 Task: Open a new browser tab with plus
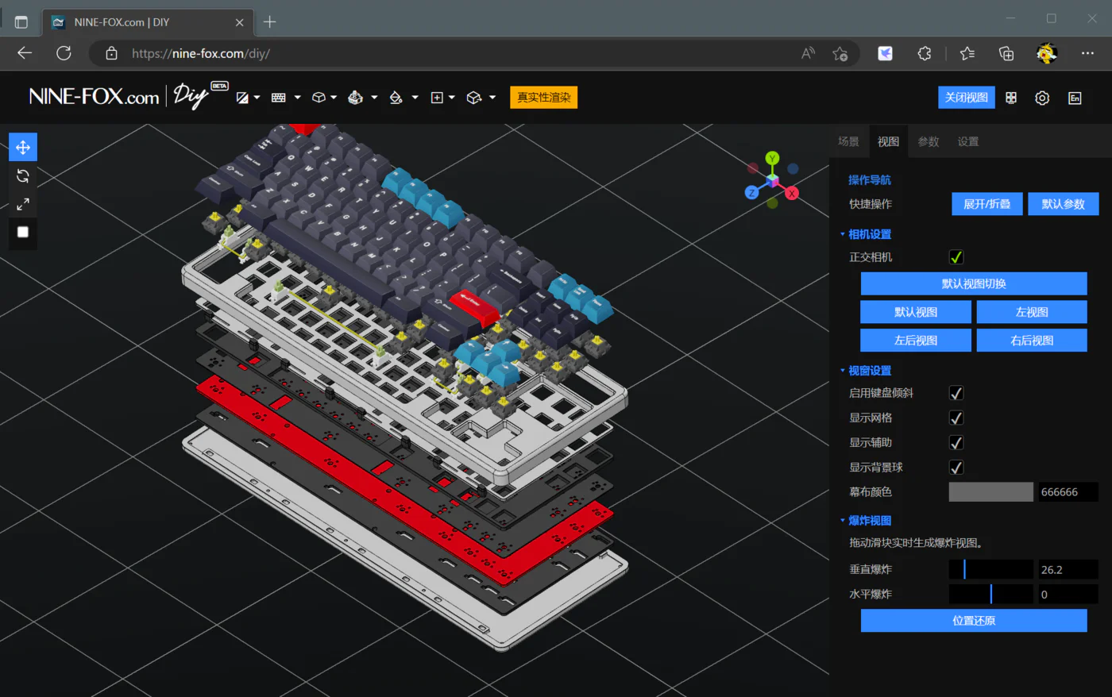point(270,22)
